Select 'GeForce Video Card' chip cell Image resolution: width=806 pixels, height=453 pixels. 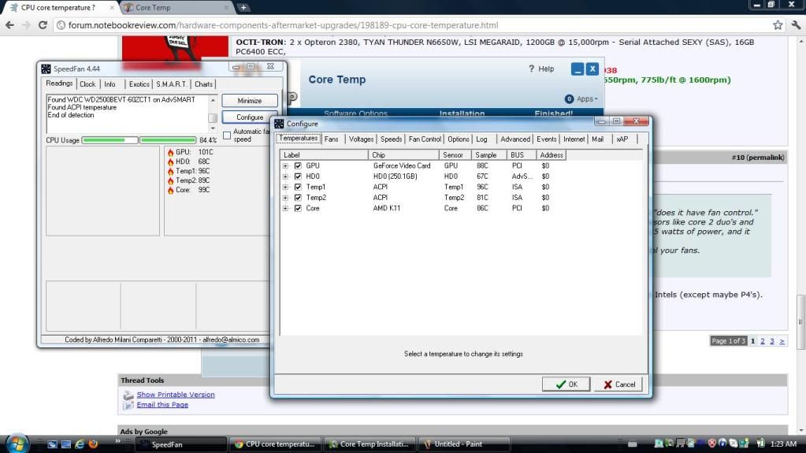(402, 165)
